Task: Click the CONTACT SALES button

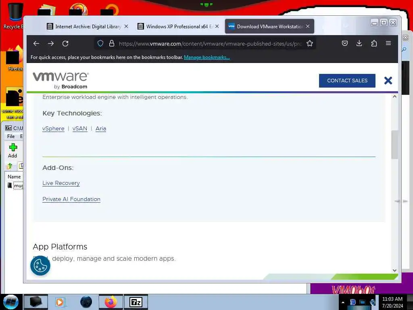Action: click(x=347, y=81)
